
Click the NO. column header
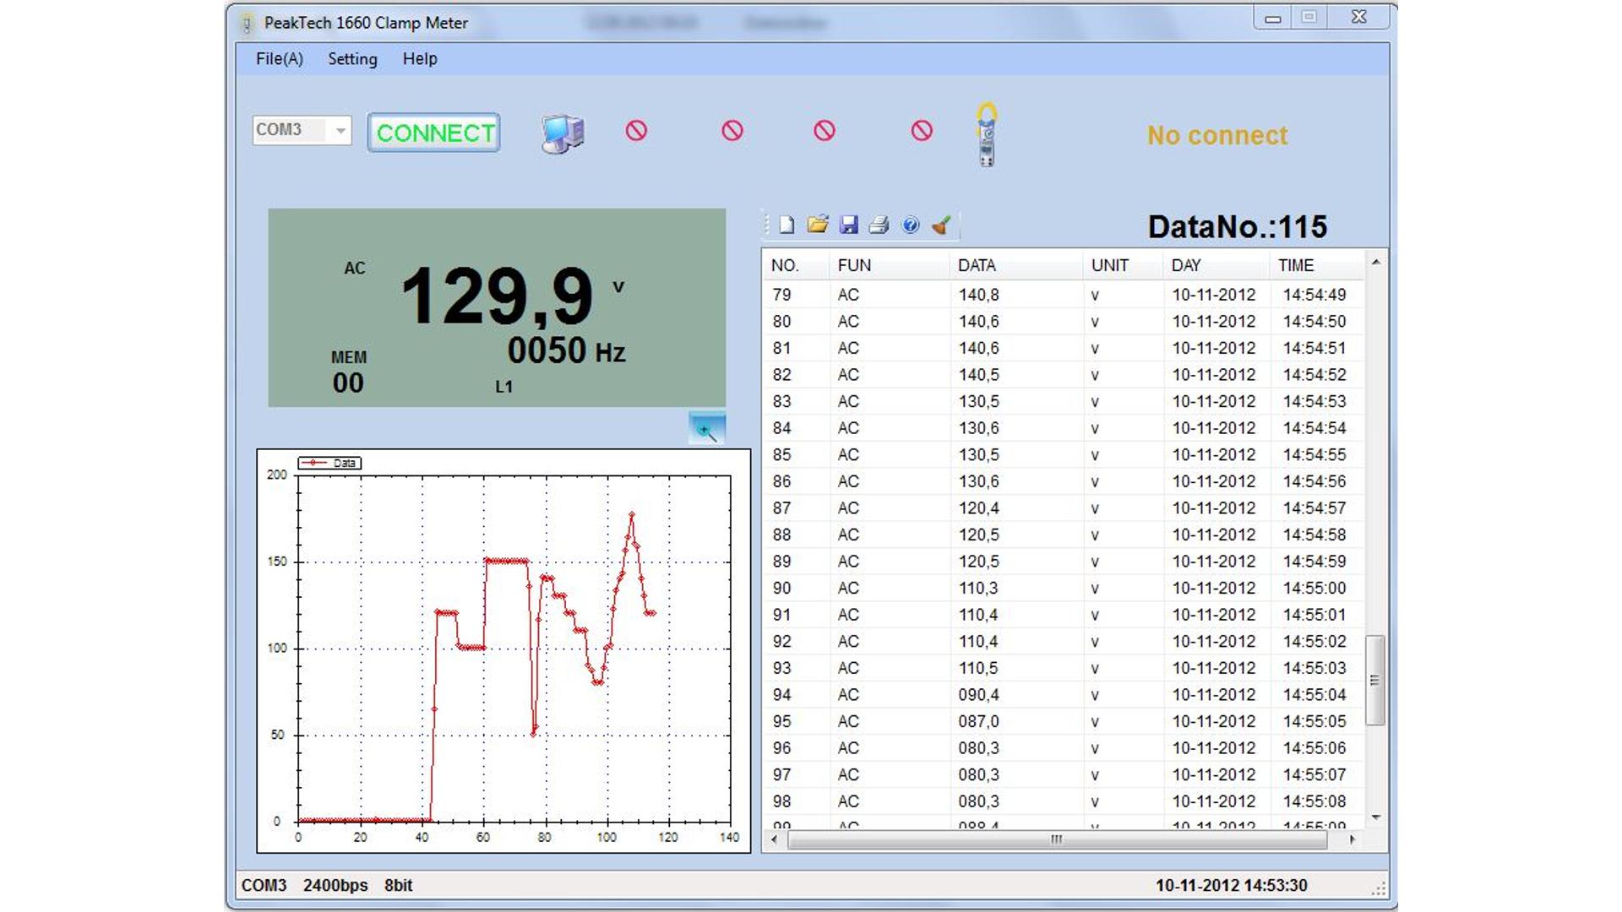coord(796,265)
